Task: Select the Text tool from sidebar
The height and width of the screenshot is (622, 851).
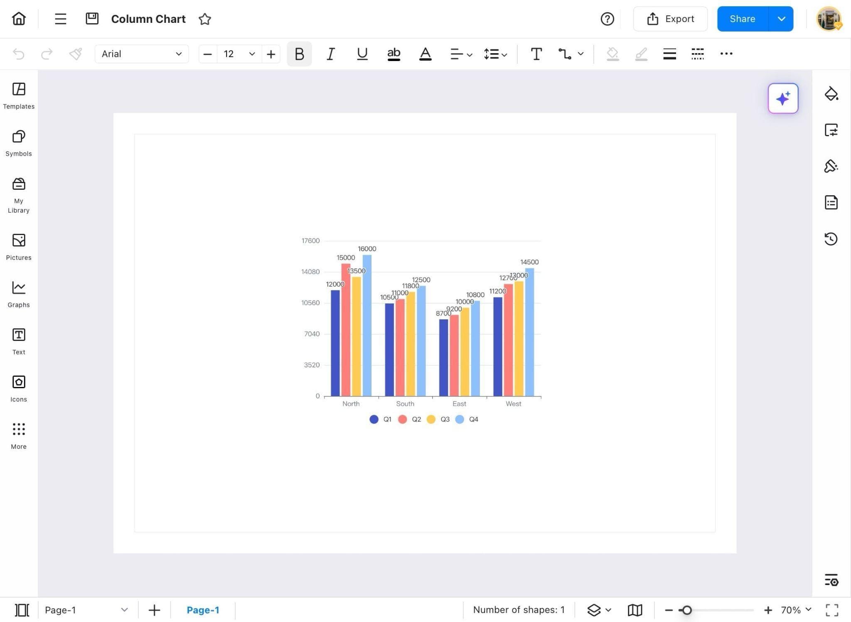Action: (x=18, y=340)
